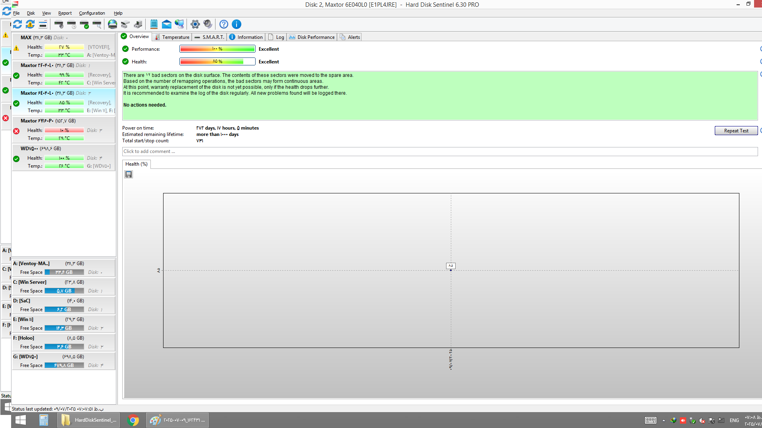
Task: Click the globe and monitor icon
Action: coord(179,24)
